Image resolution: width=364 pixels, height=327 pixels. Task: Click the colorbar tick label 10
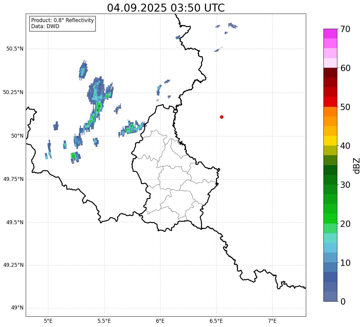(345, 263)
